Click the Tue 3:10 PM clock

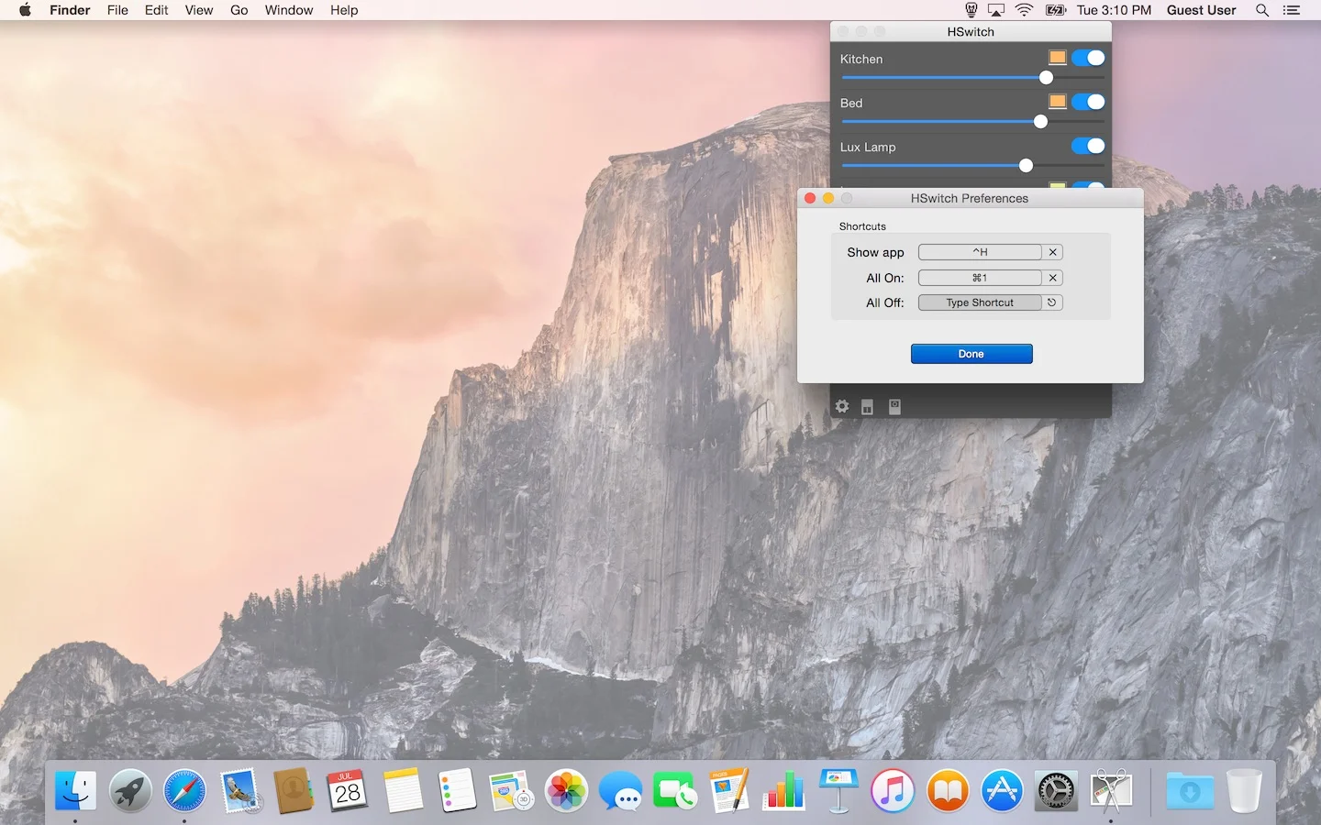(x=1114, y=10)
